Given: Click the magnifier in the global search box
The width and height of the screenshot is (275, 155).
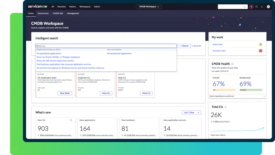Looking at the screenshot, I should point(244,7).
